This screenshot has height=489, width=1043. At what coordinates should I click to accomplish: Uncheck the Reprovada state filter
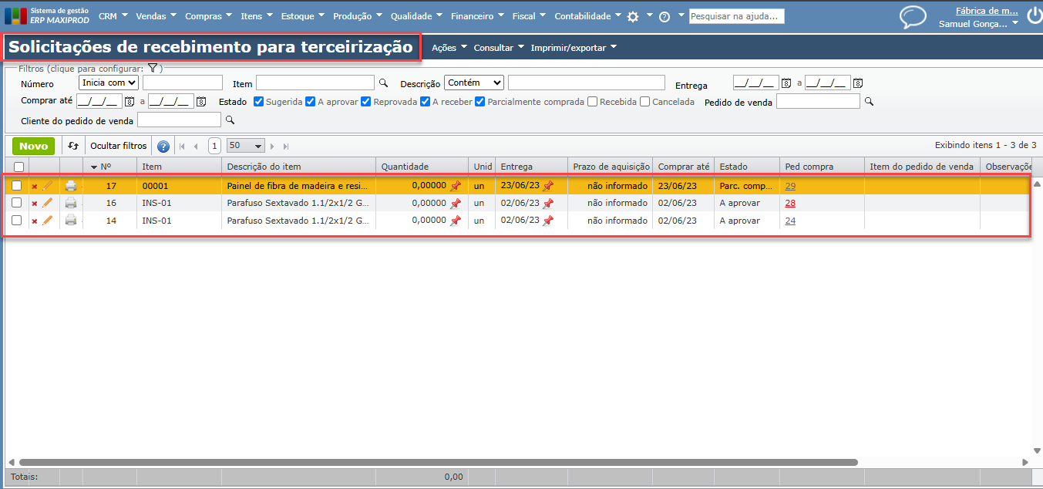click(x=365, y=101)
